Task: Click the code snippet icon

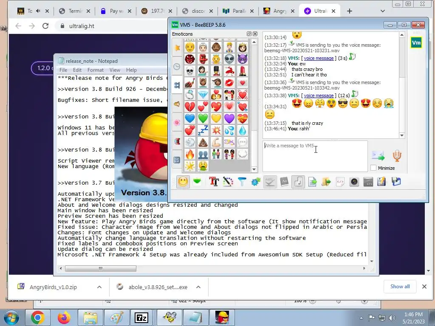Action: click(x=340, y=182)
